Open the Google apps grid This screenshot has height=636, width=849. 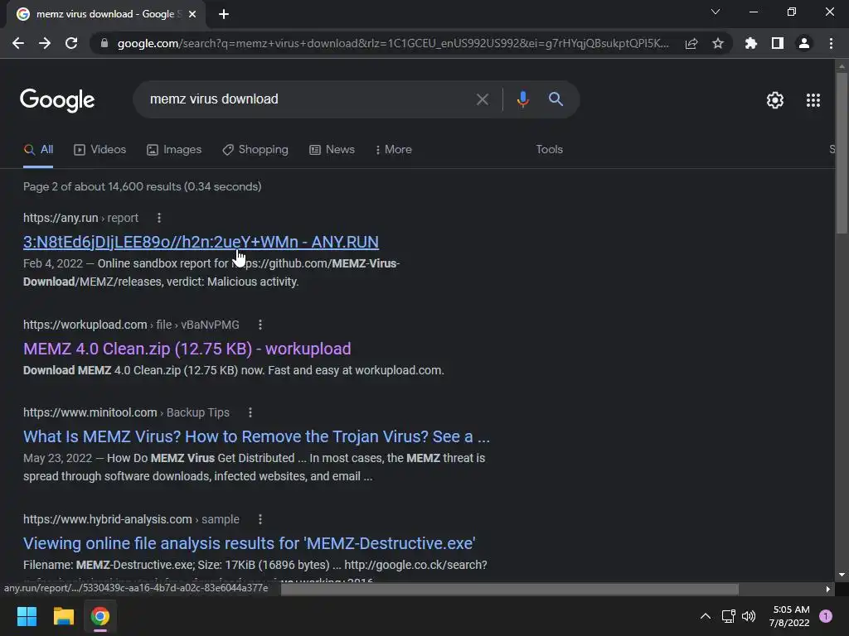(x=813, y=100)
